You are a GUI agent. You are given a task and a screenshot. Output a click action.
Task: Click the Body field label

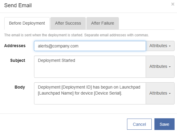[20, 87]
